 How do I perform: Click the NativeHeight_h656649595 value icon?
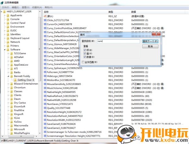[x=45, y=92]
